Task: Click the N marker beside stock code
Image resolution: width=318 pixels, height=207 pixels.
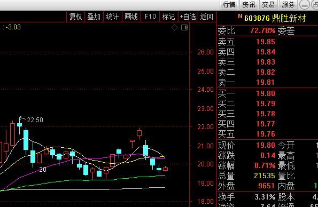Action: coord(240,16)
